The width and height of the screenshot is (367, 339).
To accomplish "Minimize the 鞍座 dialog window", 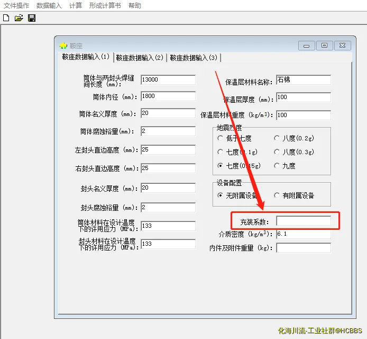I will coord(307,46).
